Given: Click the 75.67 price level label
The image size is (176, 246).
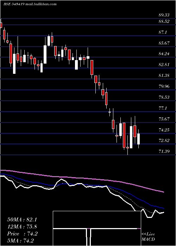Looking at the screenshot, I should (x=164, y=119).
